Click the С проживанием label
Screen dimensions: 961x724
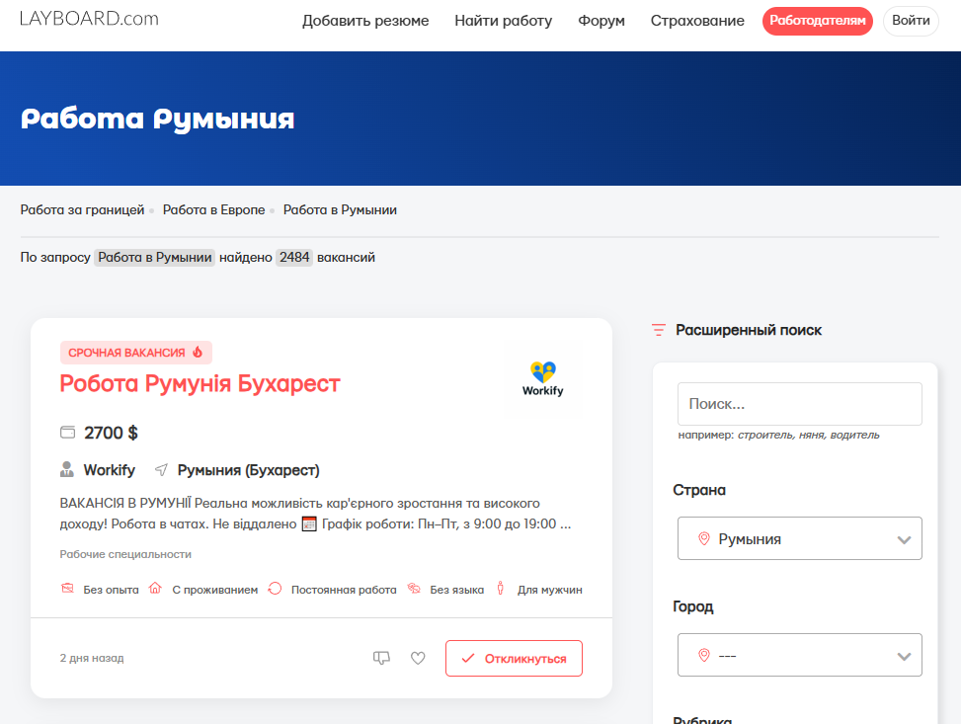point(215,590)
